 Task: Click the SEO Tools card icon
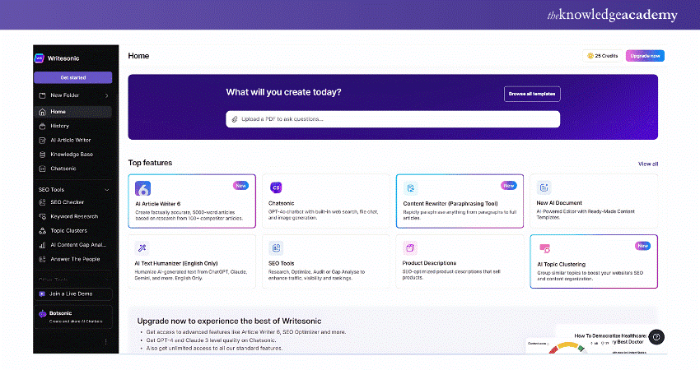click(x=277, y=247)
